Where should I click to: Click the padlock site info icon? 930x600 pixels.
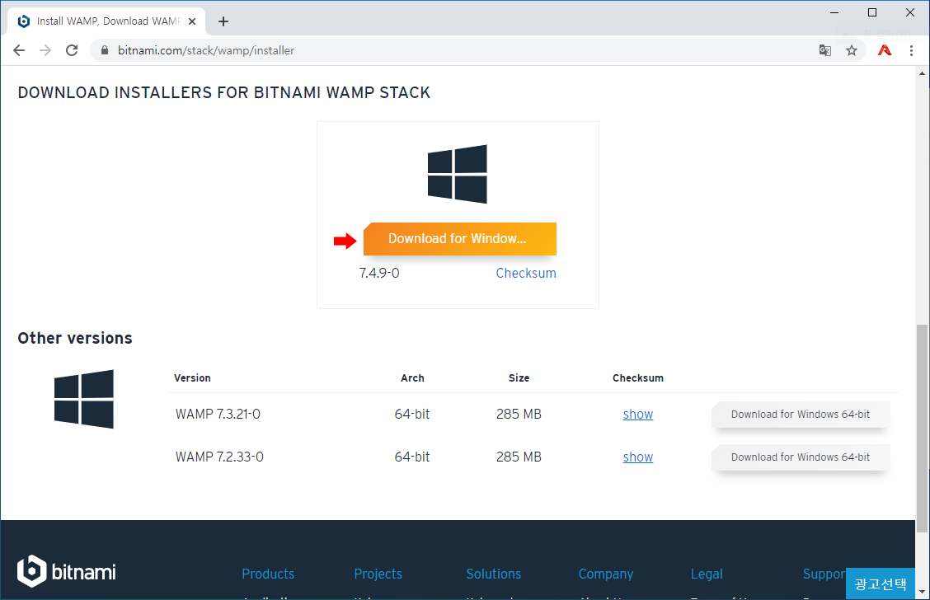pyautogui.click(x=105, y=50)
